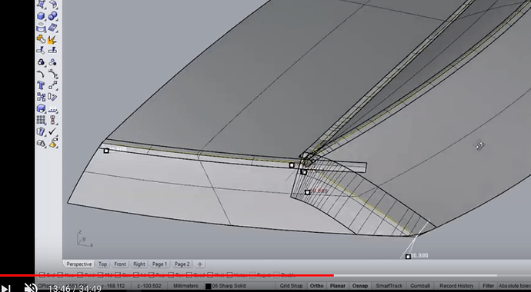
Task: Click the Record History button
Action: coord(456,286)
